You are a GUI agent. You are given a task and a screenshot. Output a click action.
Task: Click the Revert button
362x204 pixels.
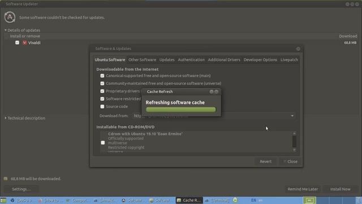click(x=265, y=161)
